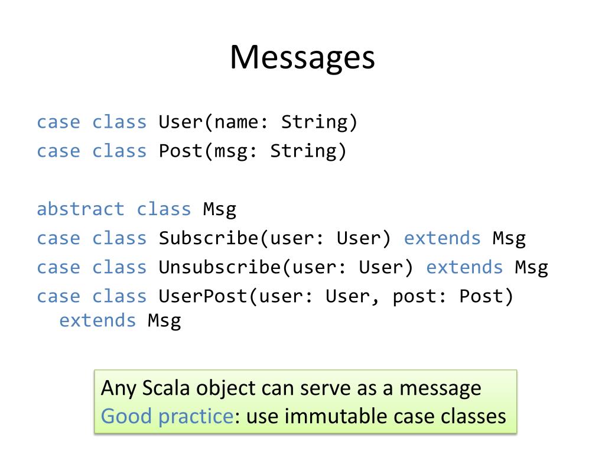Screen dimensions: 605x454
Task: Click indented extends Msg continuation line
Action: coord(120,321)
